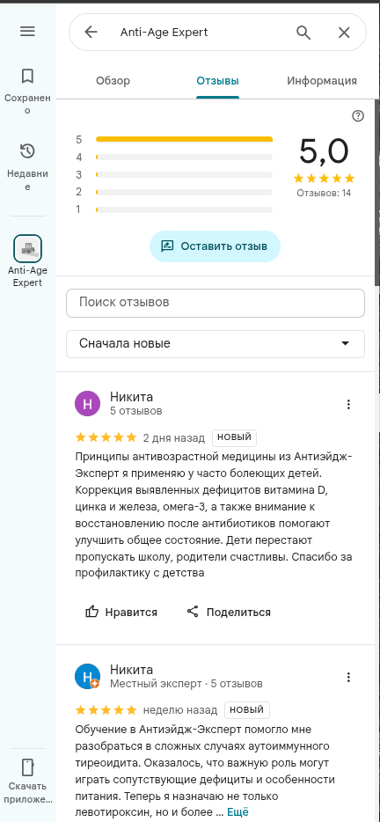
Task: Open the purple Никита avatar profile
Action: 88,404
